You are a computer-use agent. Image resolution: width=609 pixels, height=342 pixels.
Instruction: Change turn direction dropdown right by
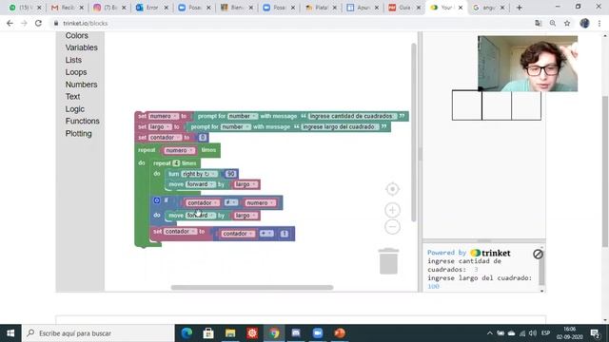(x=199, y=174)
